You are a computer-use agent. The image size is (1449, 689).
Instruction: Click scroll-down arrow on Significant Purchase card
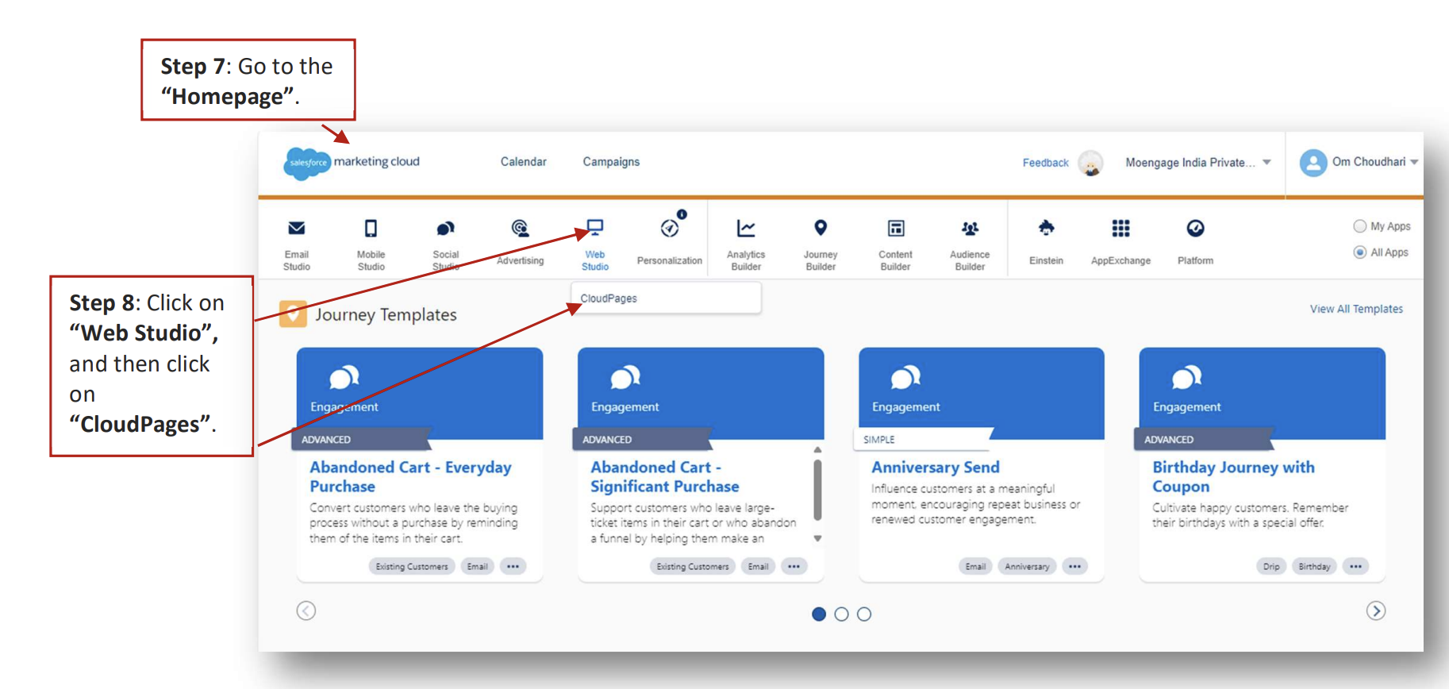coord(817,538)
